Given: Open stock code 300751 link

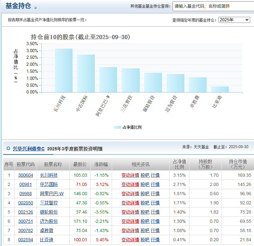Looking at the screenshot, I should pos(25,221).
